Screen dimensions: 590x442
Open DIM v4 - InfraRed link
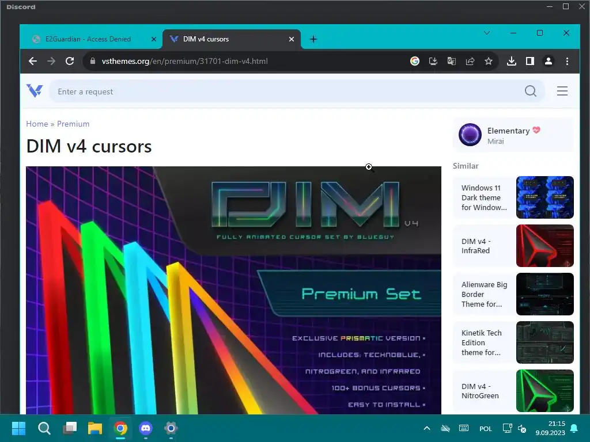(x=476, y=246)
